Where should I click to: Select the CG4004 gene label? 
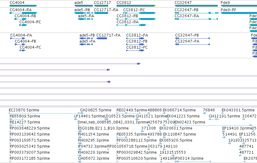coord(17,3)
